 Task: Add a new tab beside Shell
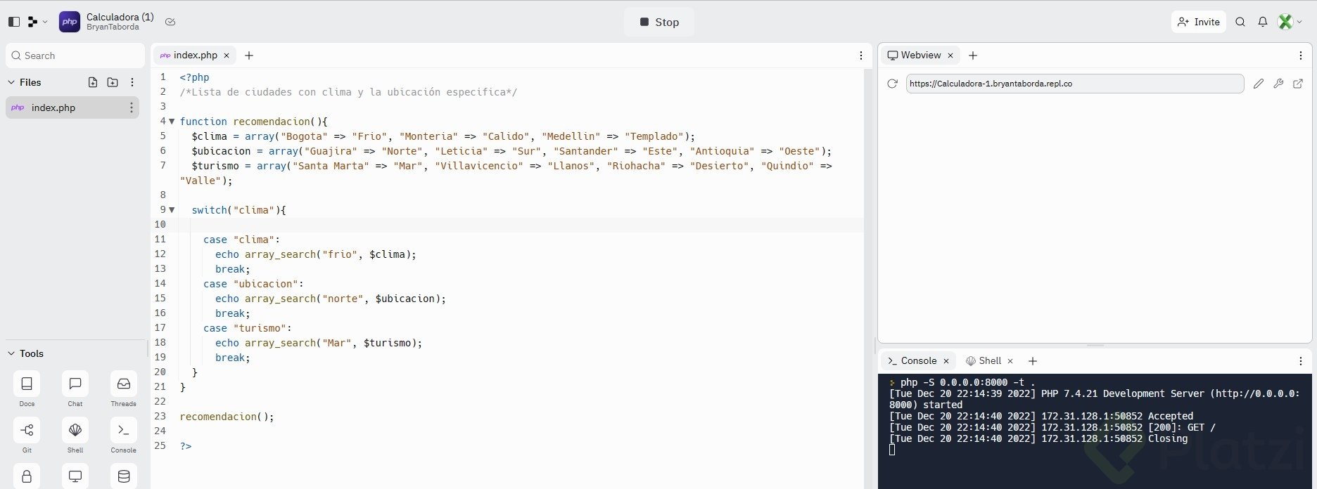click(1033, 360)
